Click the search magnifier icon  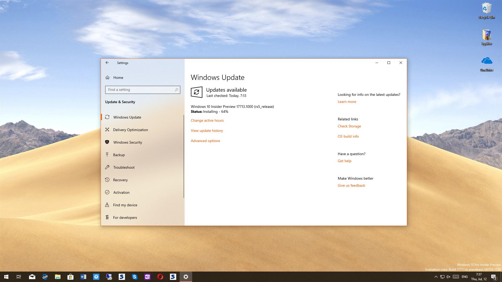(176, 90)
